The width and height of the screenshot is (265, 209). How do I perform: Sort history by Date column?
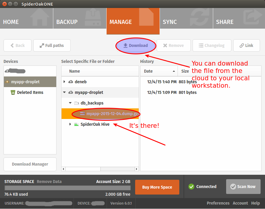[159, 71]
